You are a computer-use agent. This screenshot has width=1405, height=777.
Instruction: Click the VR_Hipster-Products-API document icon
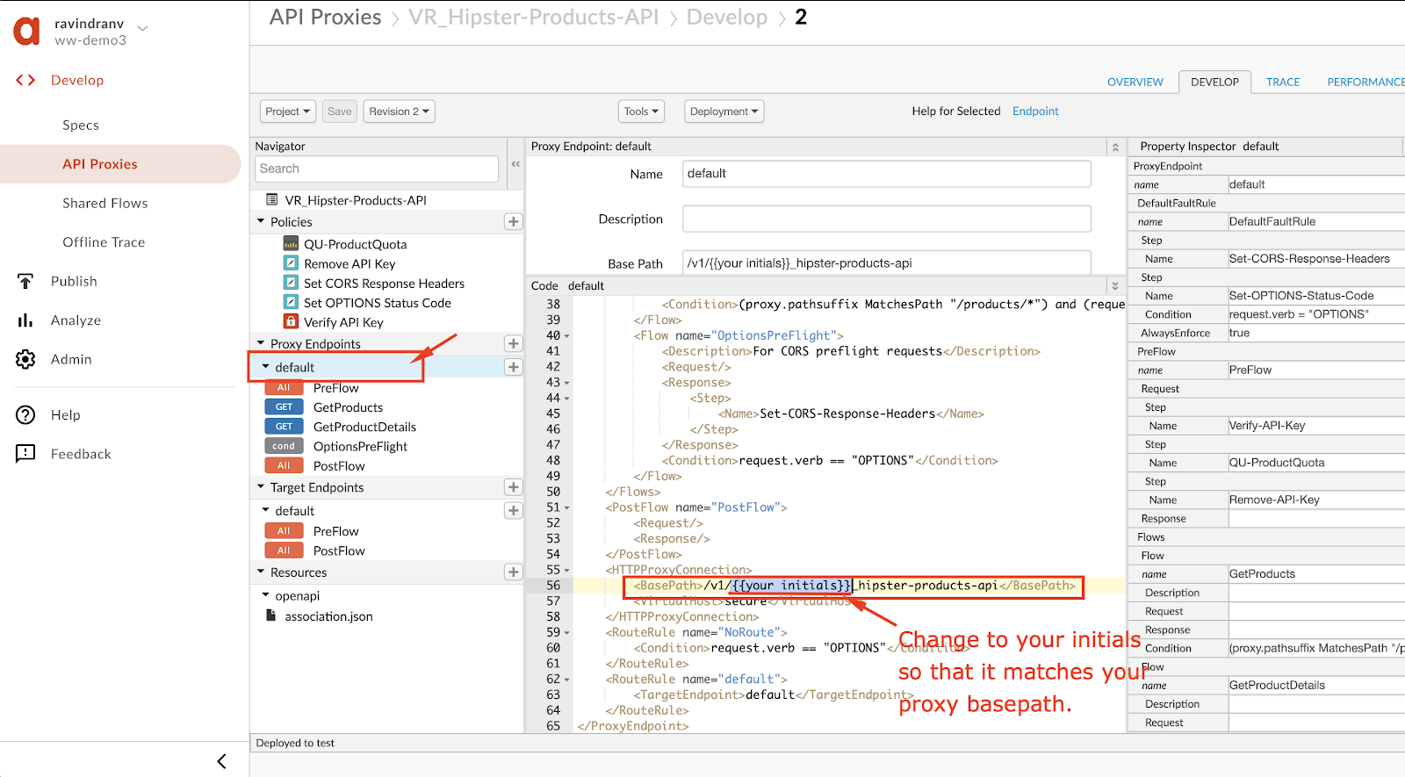coord(271,199)
